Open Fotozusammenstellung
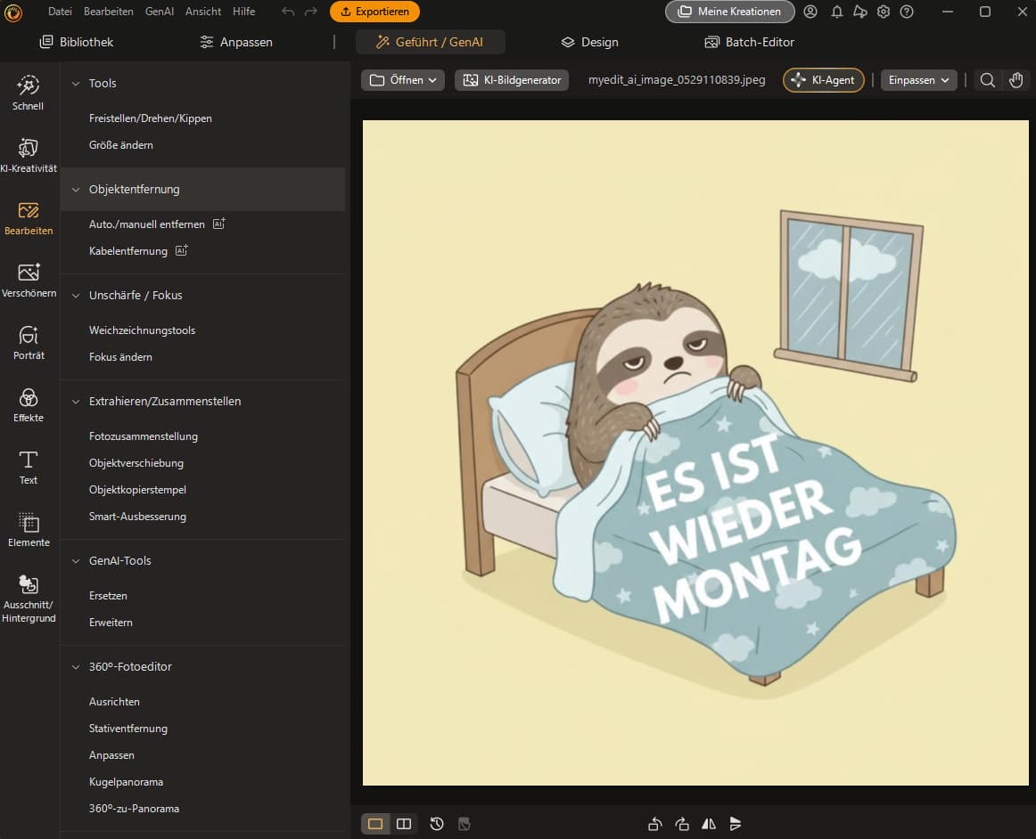Viewport: 1036px width, 839px height. coord(144,436)
